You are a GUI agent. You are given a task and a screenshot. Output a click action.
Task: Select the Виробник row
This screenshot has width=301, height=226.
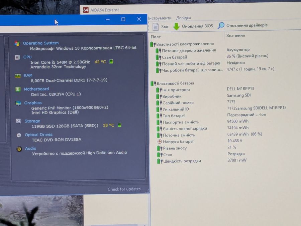tap(203, 96)
